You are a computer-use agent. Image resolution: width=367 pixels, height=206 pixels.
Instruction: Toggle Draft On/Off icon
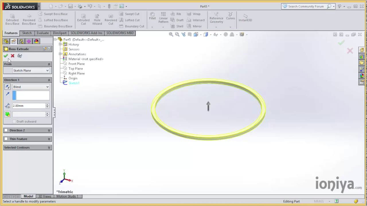pos(7,114)
